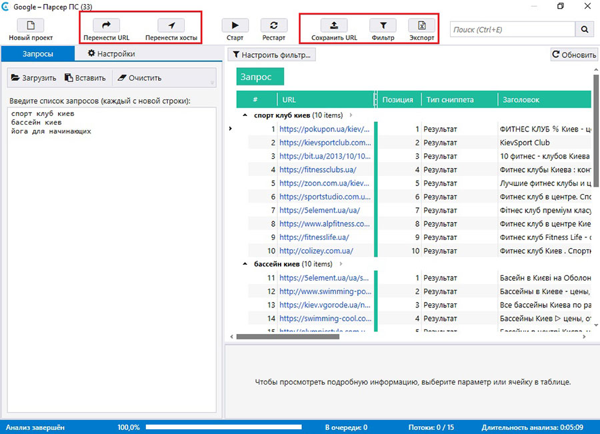Clear the query list with Очистить
The image size is (600, 434).
point(139,78)
